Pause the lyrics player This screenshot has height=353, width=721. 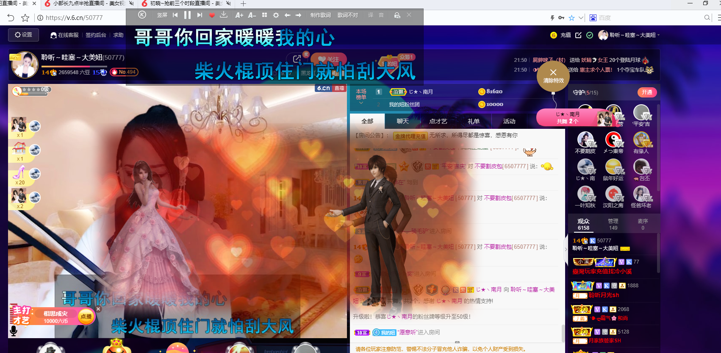point(187,15)
